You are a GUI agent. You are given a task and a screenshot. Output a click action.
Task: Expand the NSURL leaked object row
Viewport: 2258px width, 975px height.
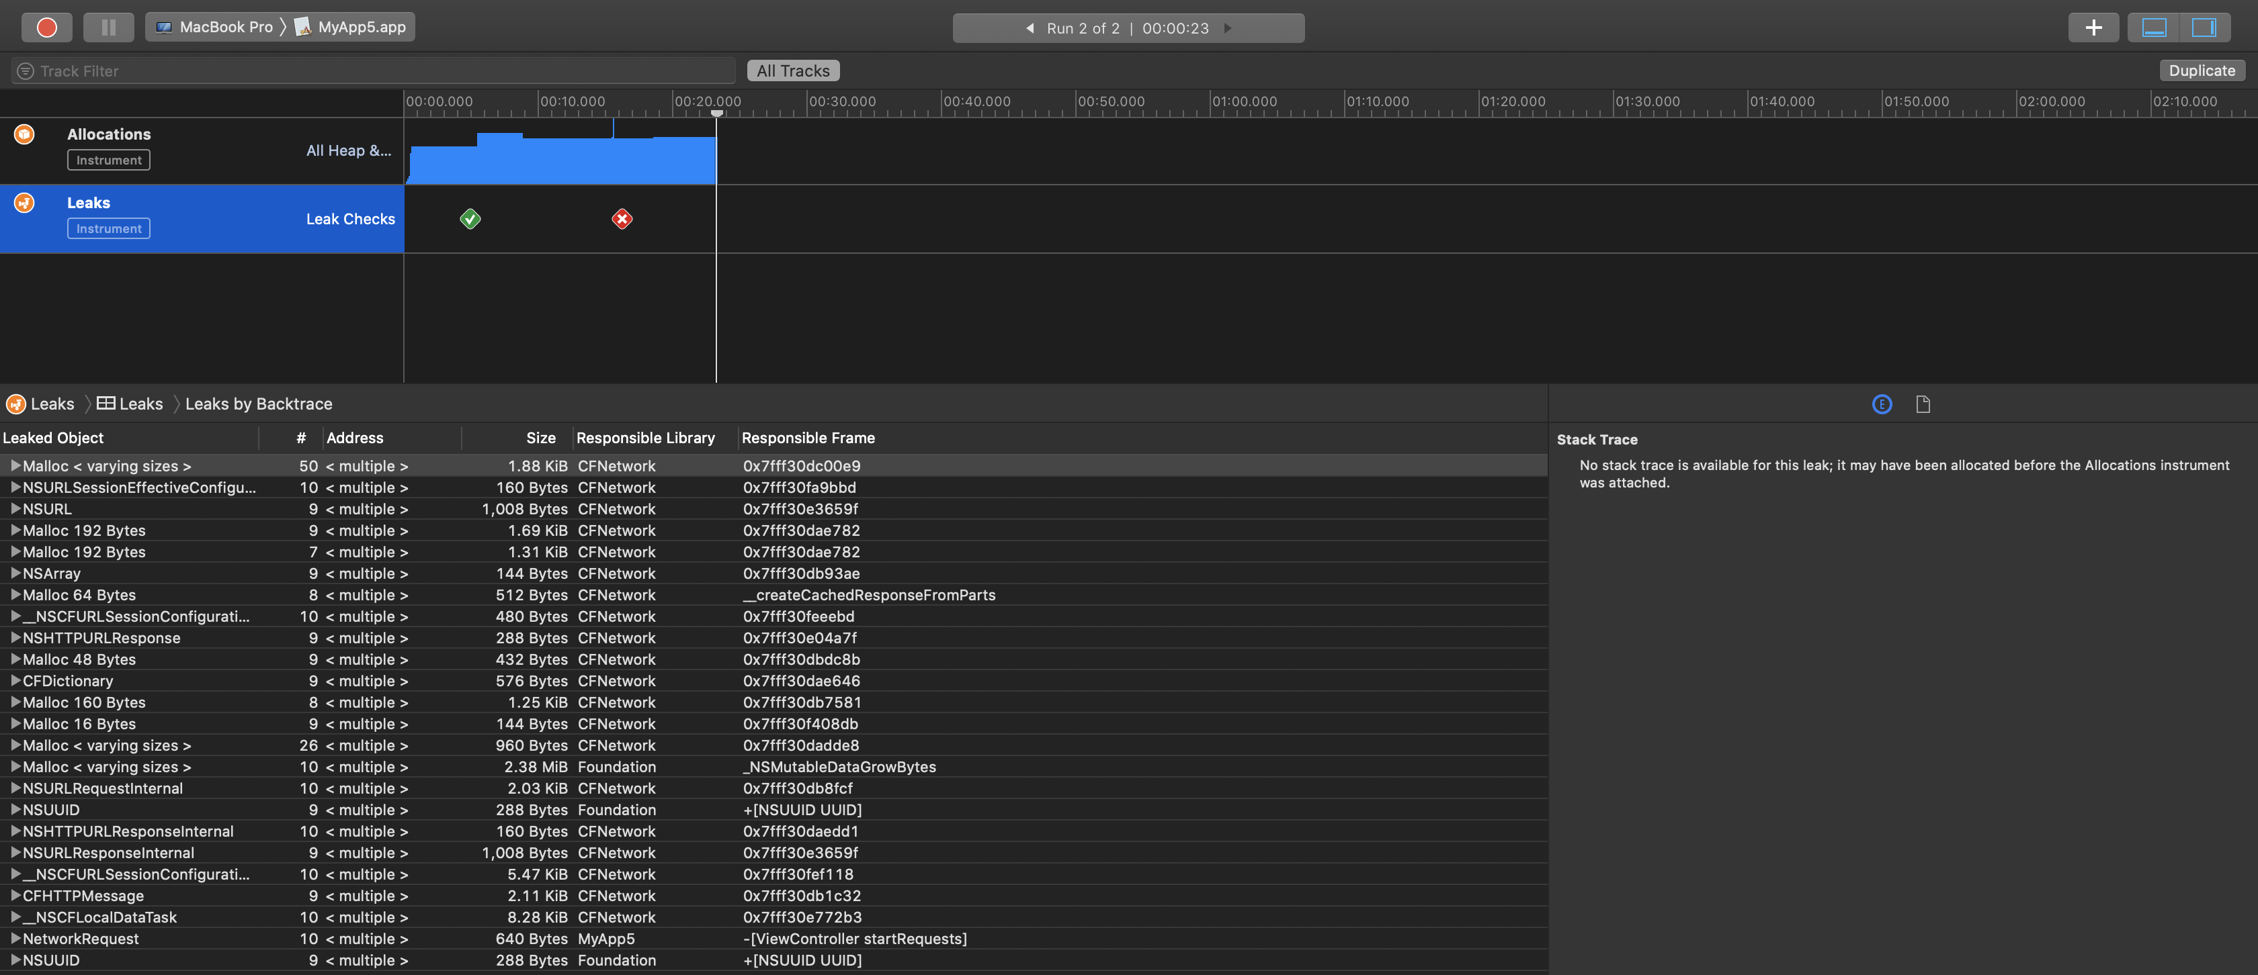(x=15, y=509)
